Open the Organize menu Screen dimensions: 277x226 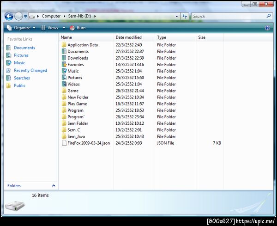(x=21, y=28)
